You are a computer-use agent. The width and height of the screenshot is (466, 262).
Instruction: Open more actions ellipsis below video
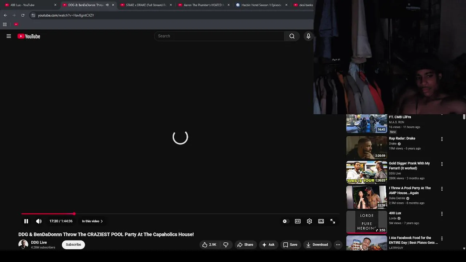[338, 245]
